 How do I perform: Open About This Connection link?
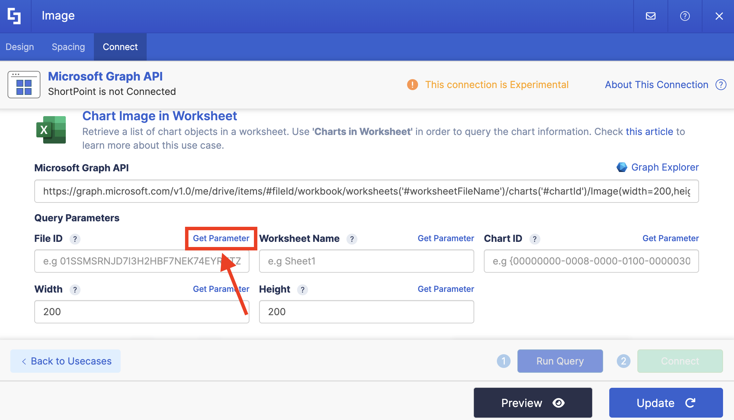[x=656, y=85]
